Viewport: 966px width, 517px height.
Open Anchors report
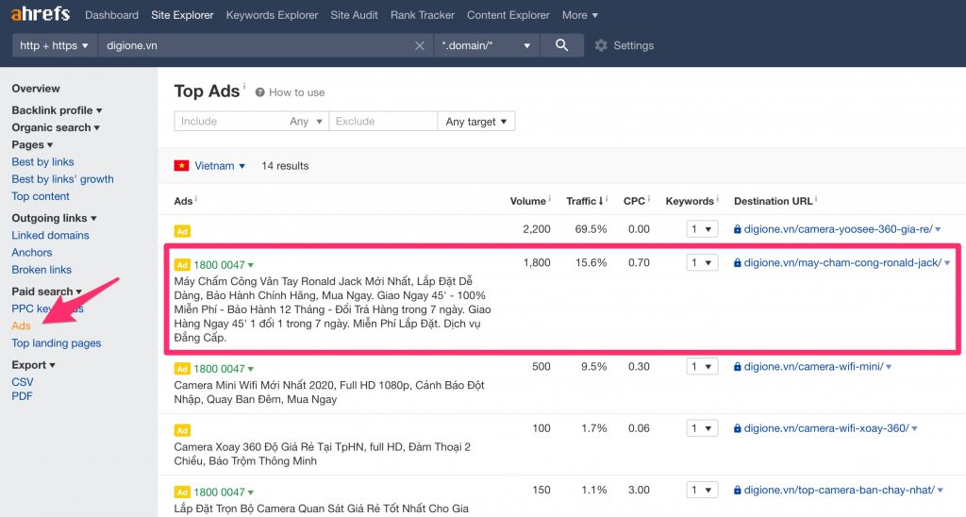32,253
